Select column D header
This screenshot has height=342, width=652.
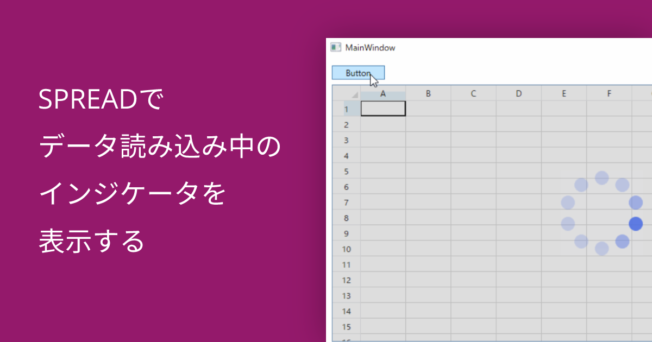(518, 93)
